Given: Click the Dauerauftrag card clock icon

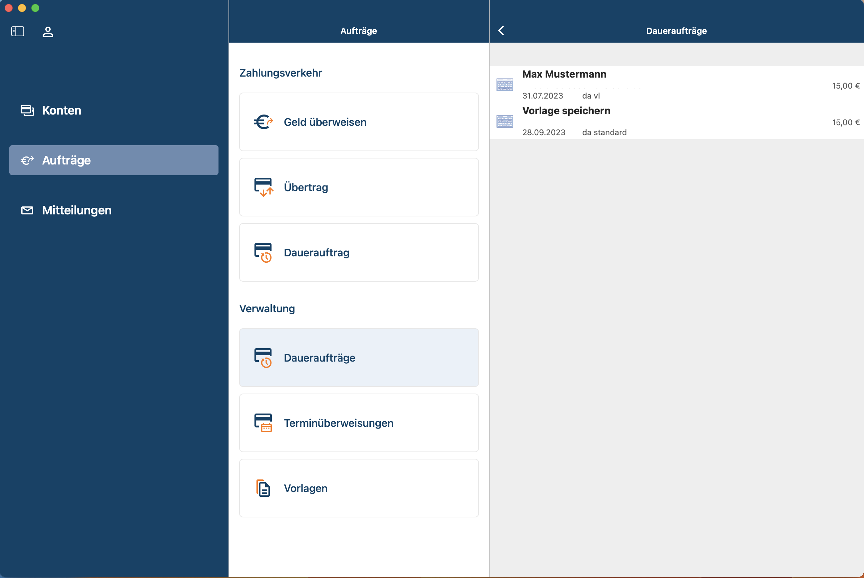Looking at the screenshot, I should 263,252.
